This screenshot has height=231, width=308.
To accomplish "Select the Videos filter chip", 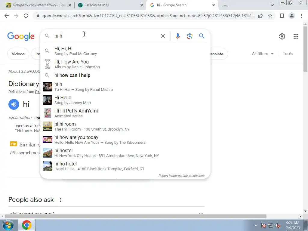I will click(x=18, y=54).
